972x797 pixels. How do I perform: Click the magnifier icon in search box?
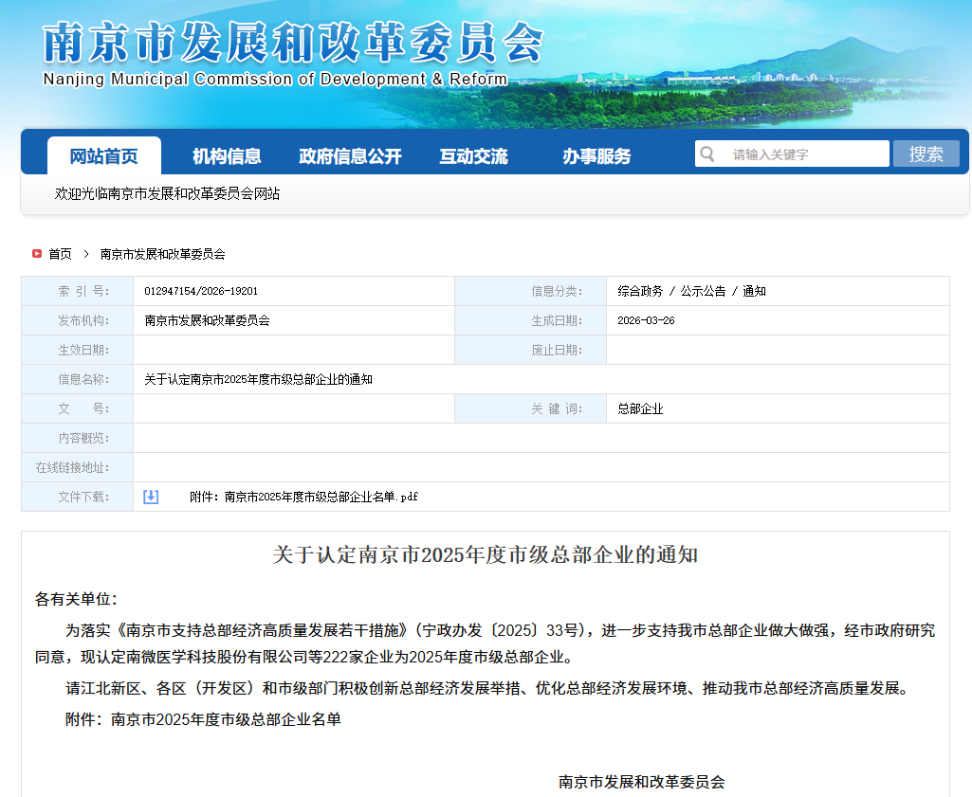[x=706, y=154]
